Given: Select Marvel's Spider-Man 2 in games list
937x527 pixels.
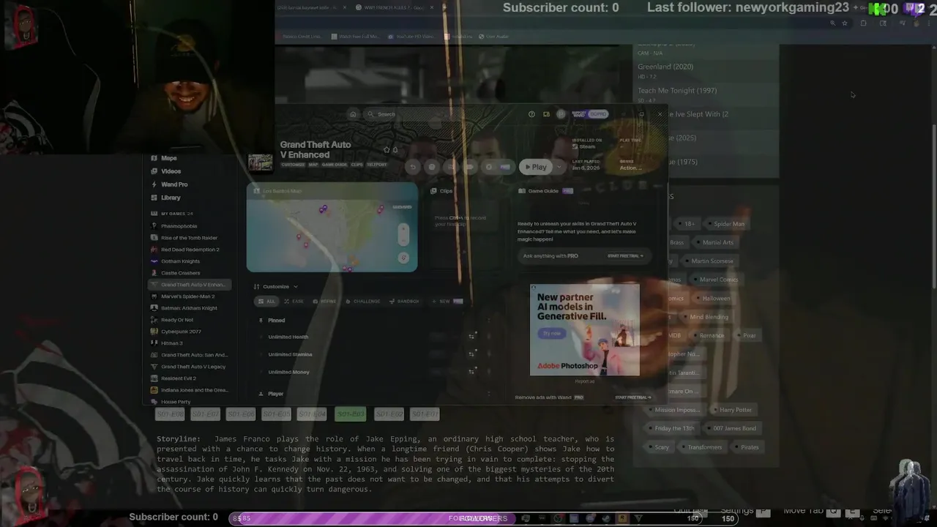Looking at the screenshot, I should [x=187, y=296].
